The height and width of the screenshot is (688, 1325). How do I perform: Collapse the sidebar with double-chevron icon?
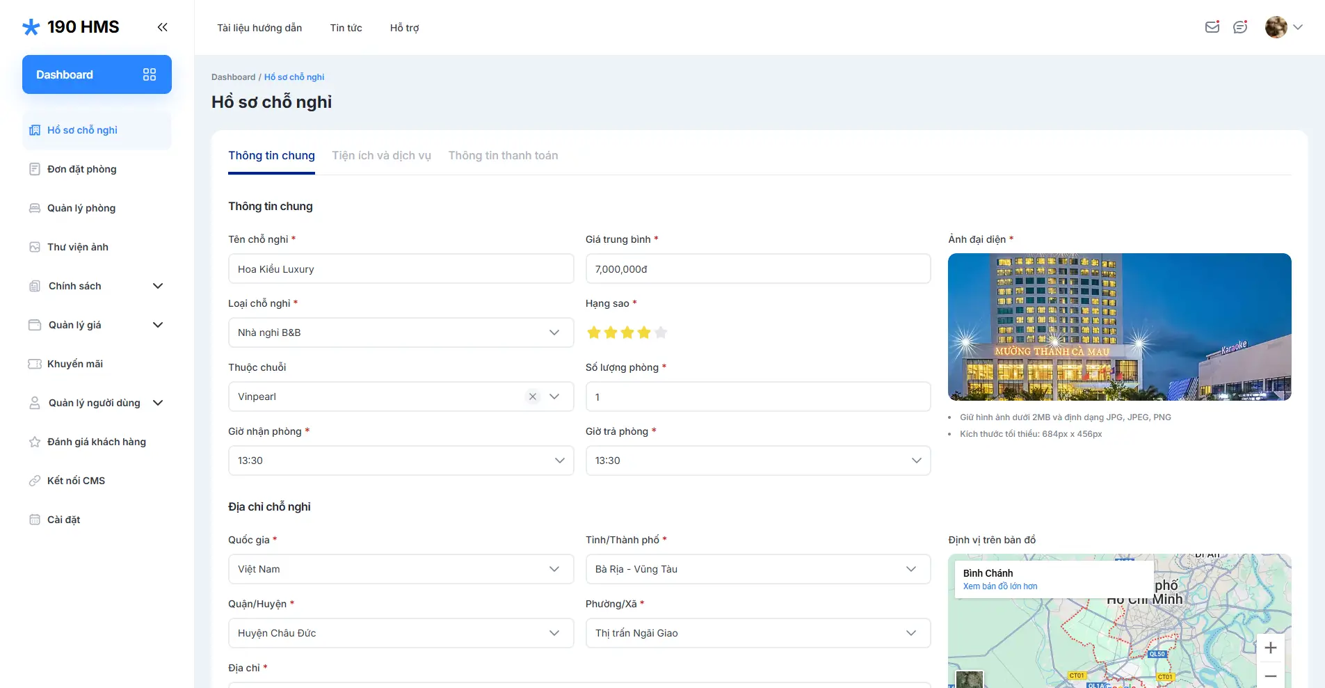click(162, 27)
